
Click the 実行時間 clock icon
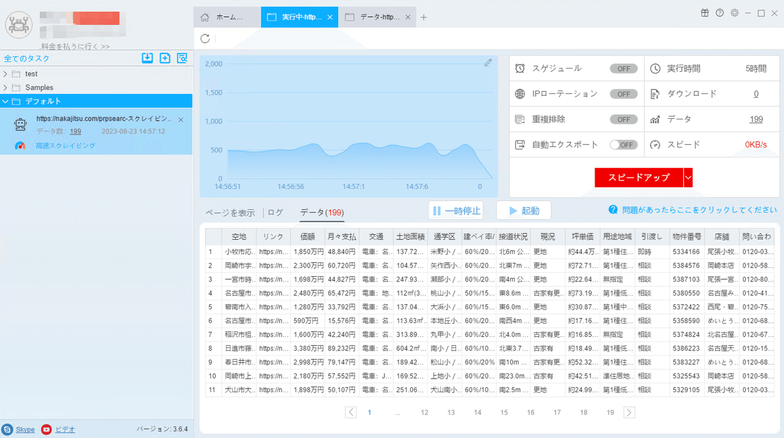click(656, 68)
